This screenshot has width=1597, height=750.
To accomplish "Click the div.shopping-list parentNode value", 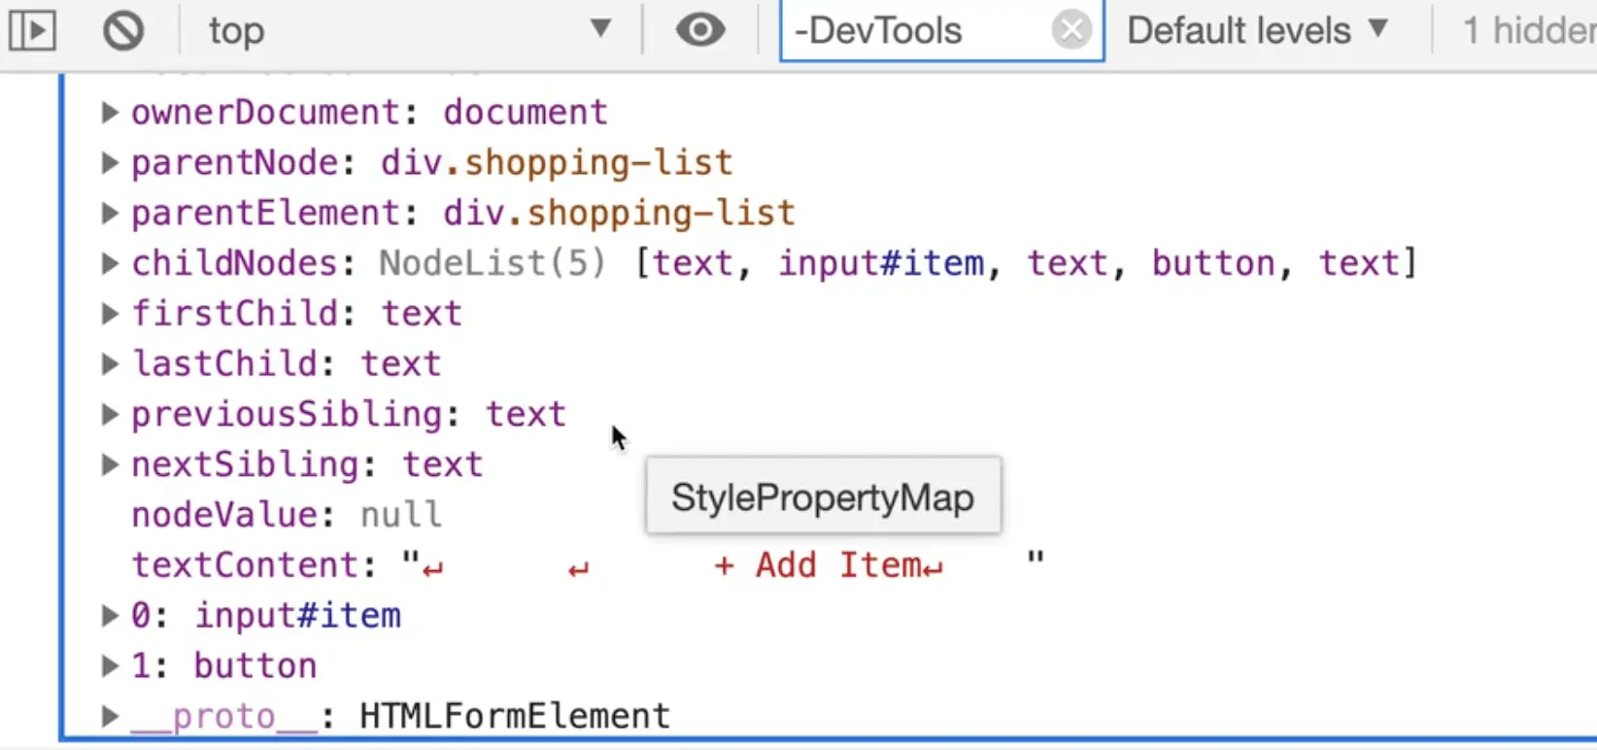I will [x=556, y=163].
